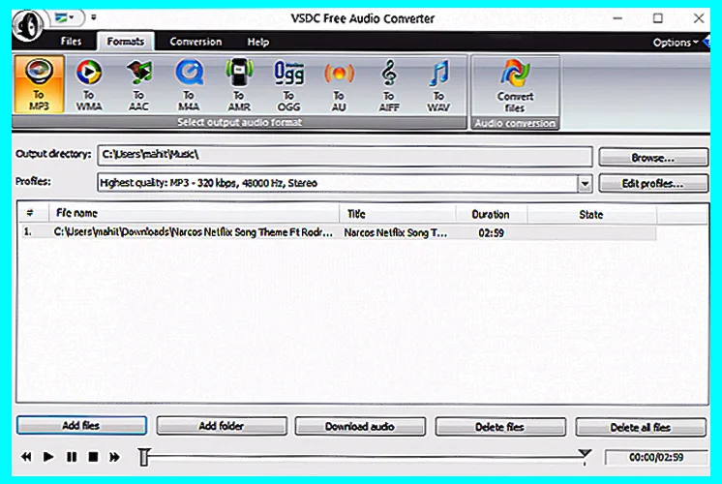Open the VSDC application menu logo
The image size is (722, 484).
tap(28, 25)
